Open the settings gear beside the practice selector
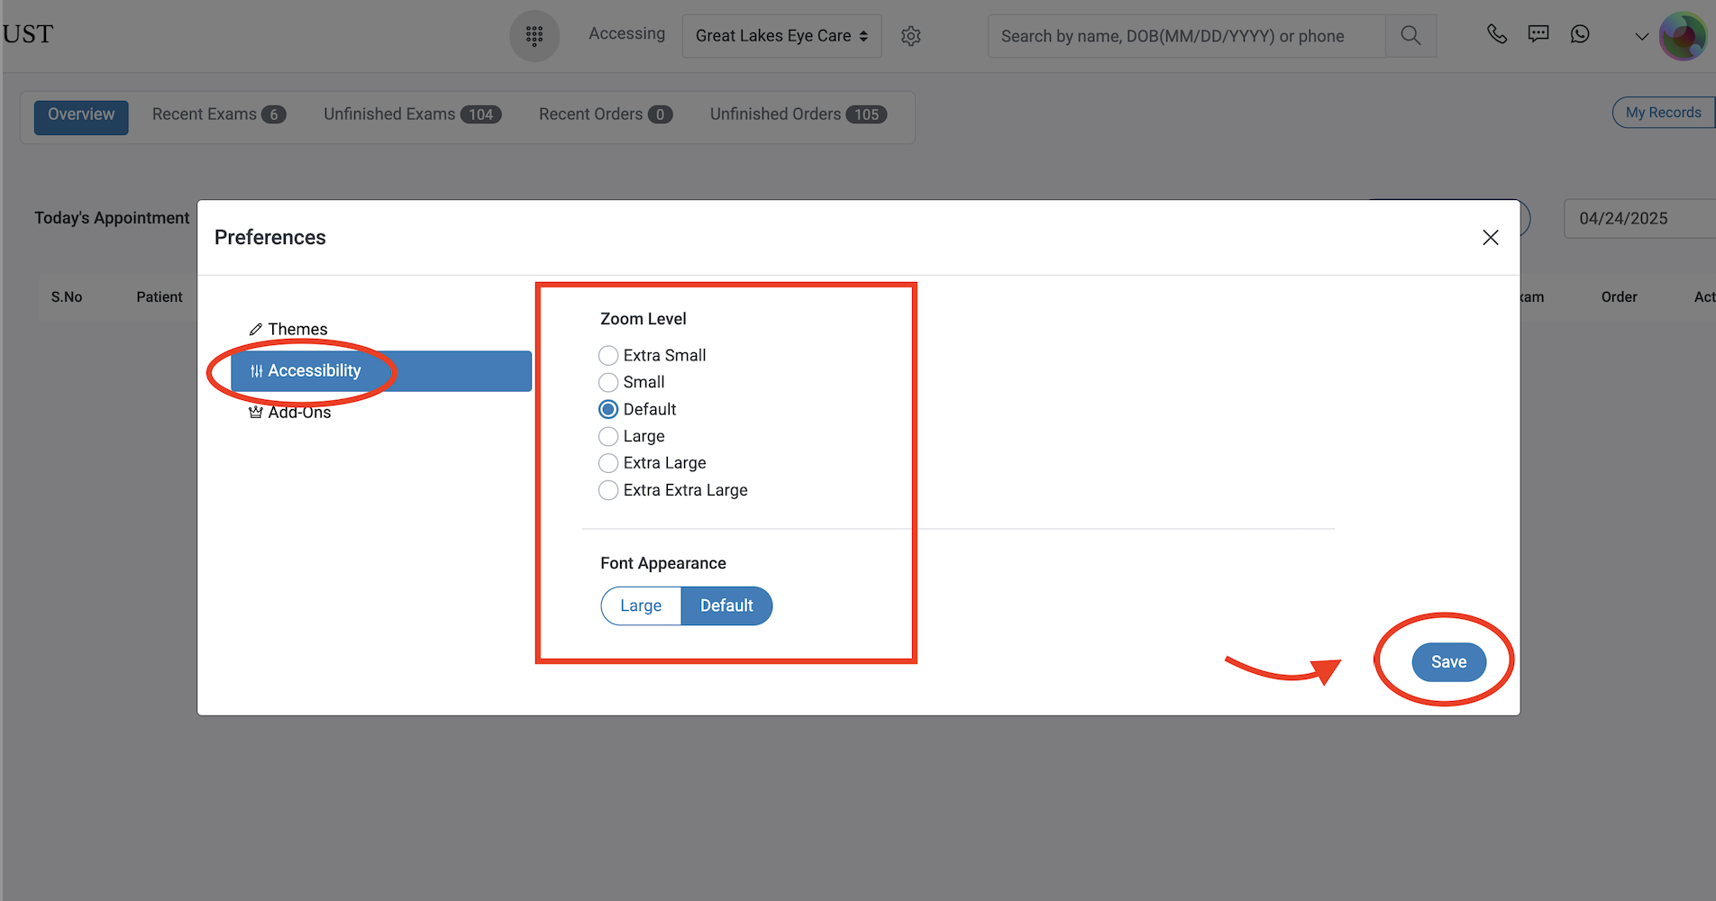This screenshot has height=901, width=1716. (x=910, y=36)
